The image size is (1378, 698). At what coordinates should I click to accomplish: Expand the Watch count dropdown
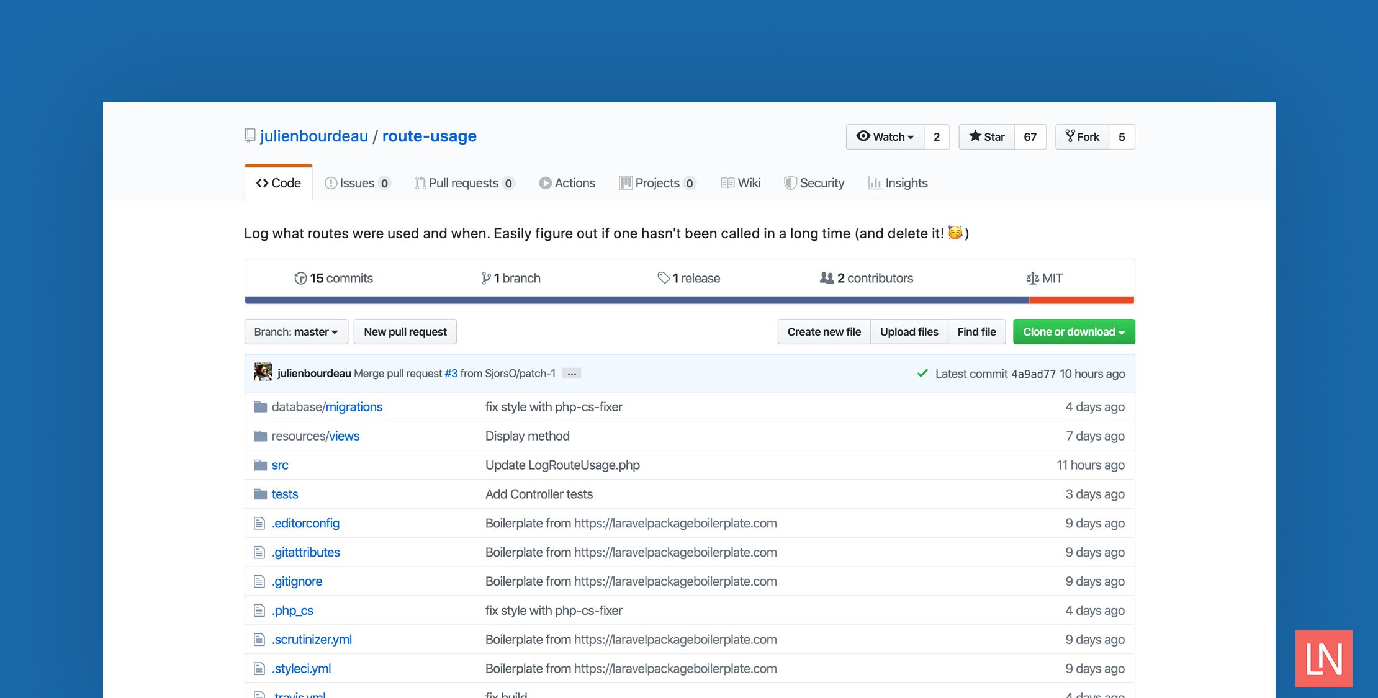(x=884, y=136)
